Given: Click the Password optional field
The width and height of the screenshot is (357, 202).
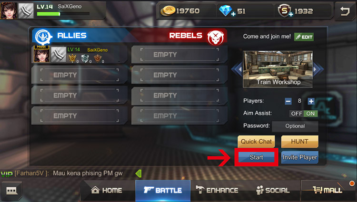Looking at the screenshot, I should coord(295,126).
